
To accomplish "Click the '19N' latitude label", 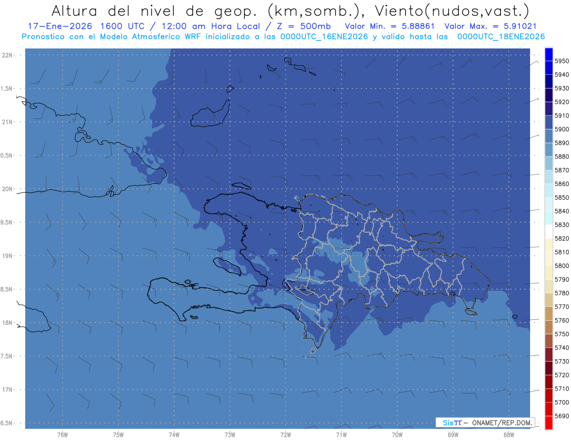I will pyautogui.click(x=8, y=256).
